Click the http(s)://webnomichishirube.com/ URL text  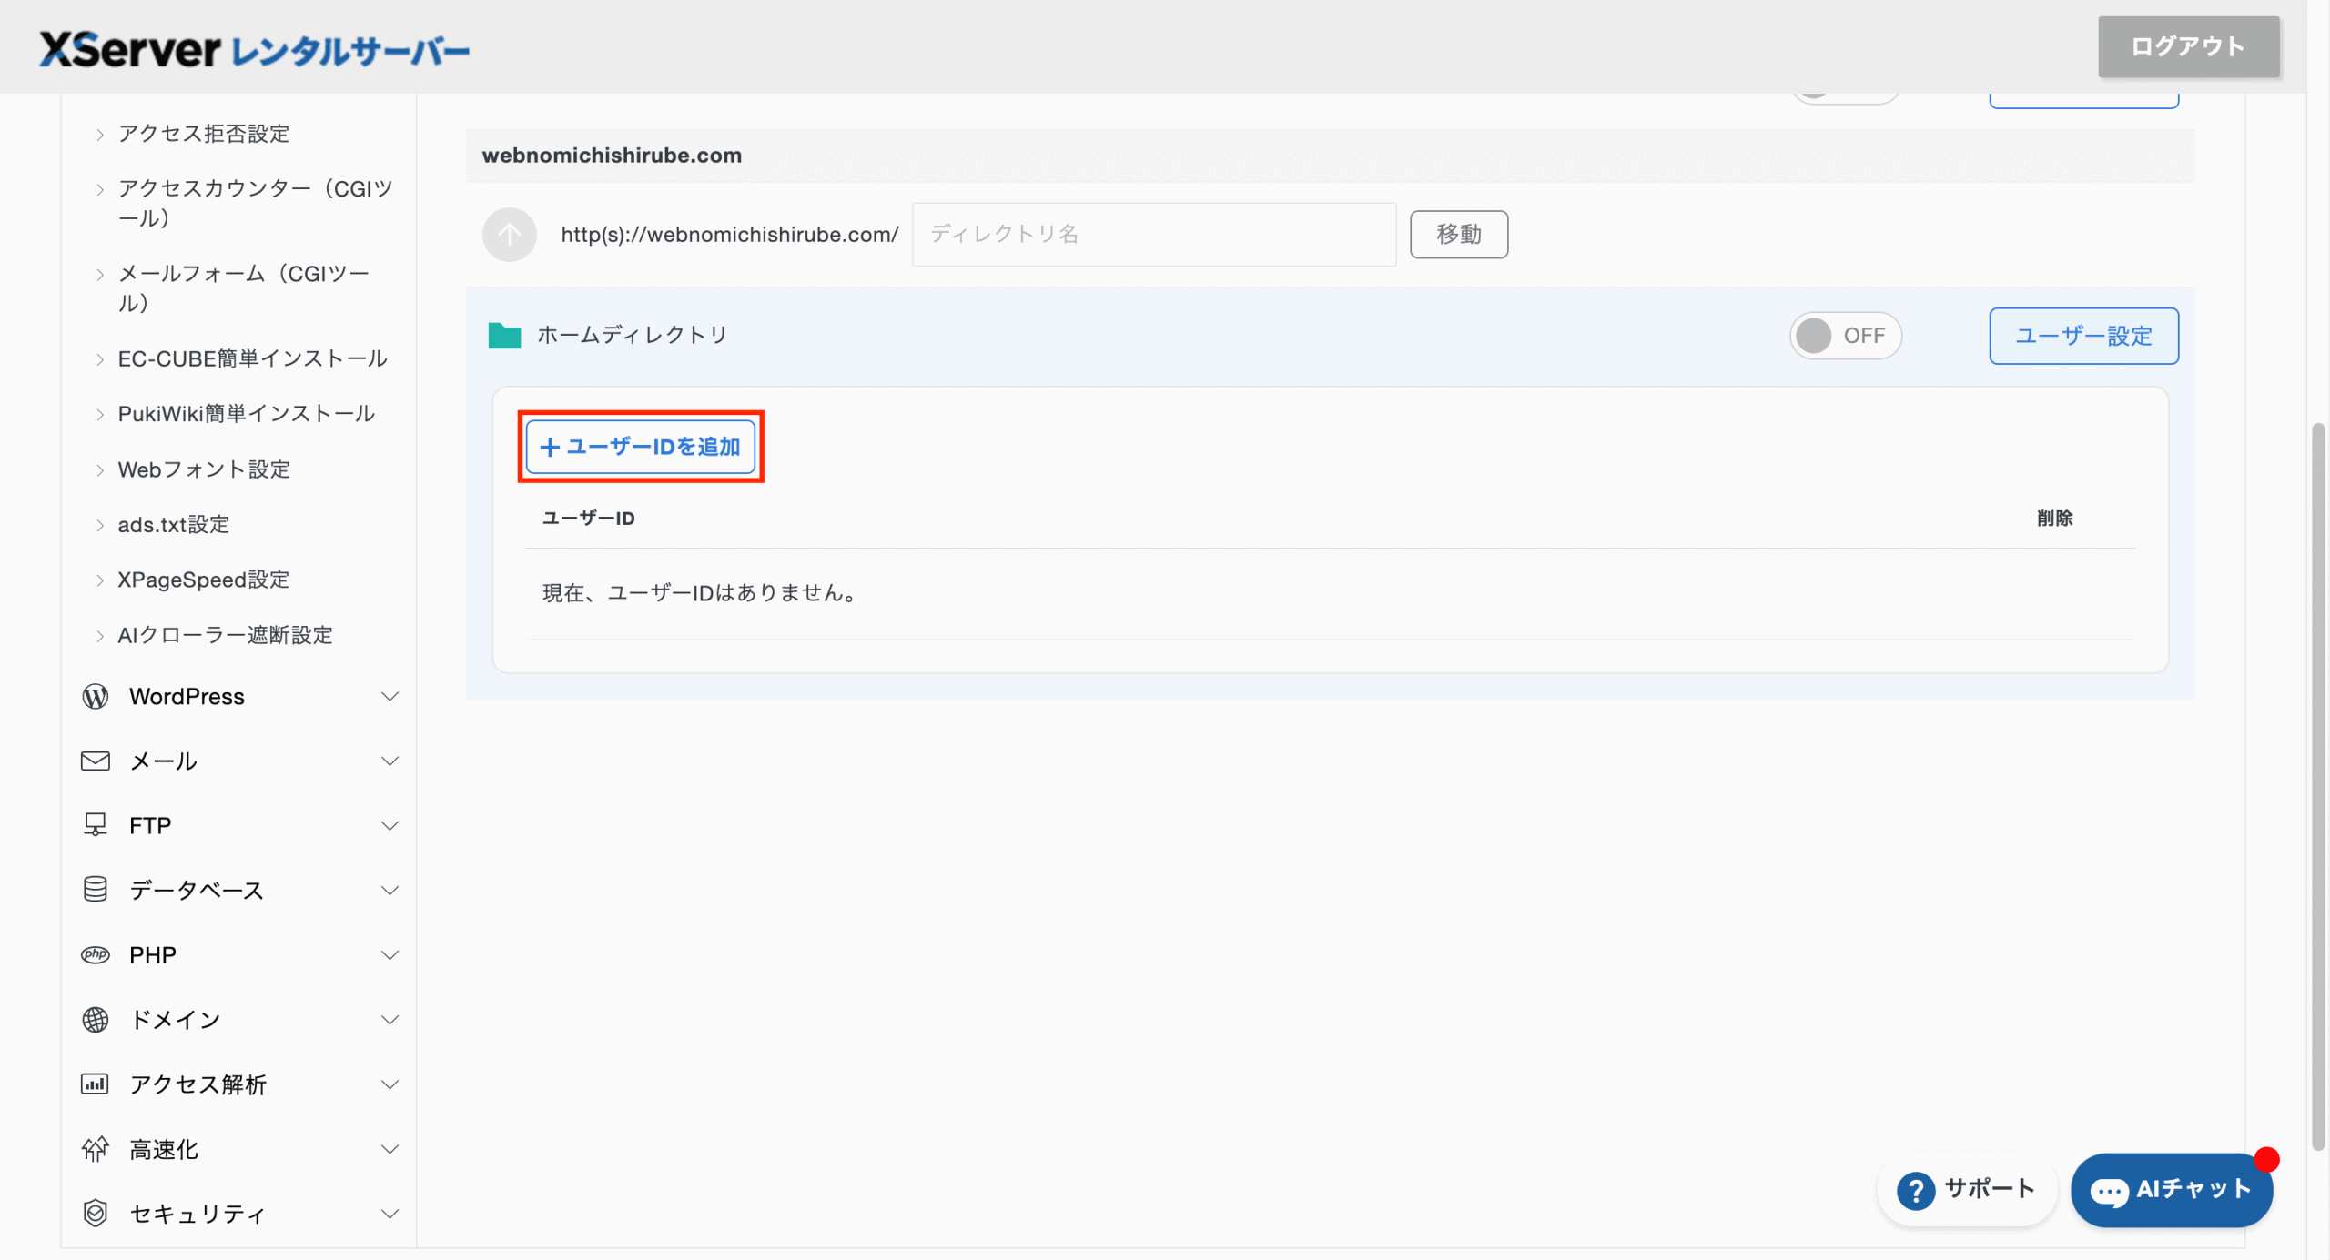point(730,235)
